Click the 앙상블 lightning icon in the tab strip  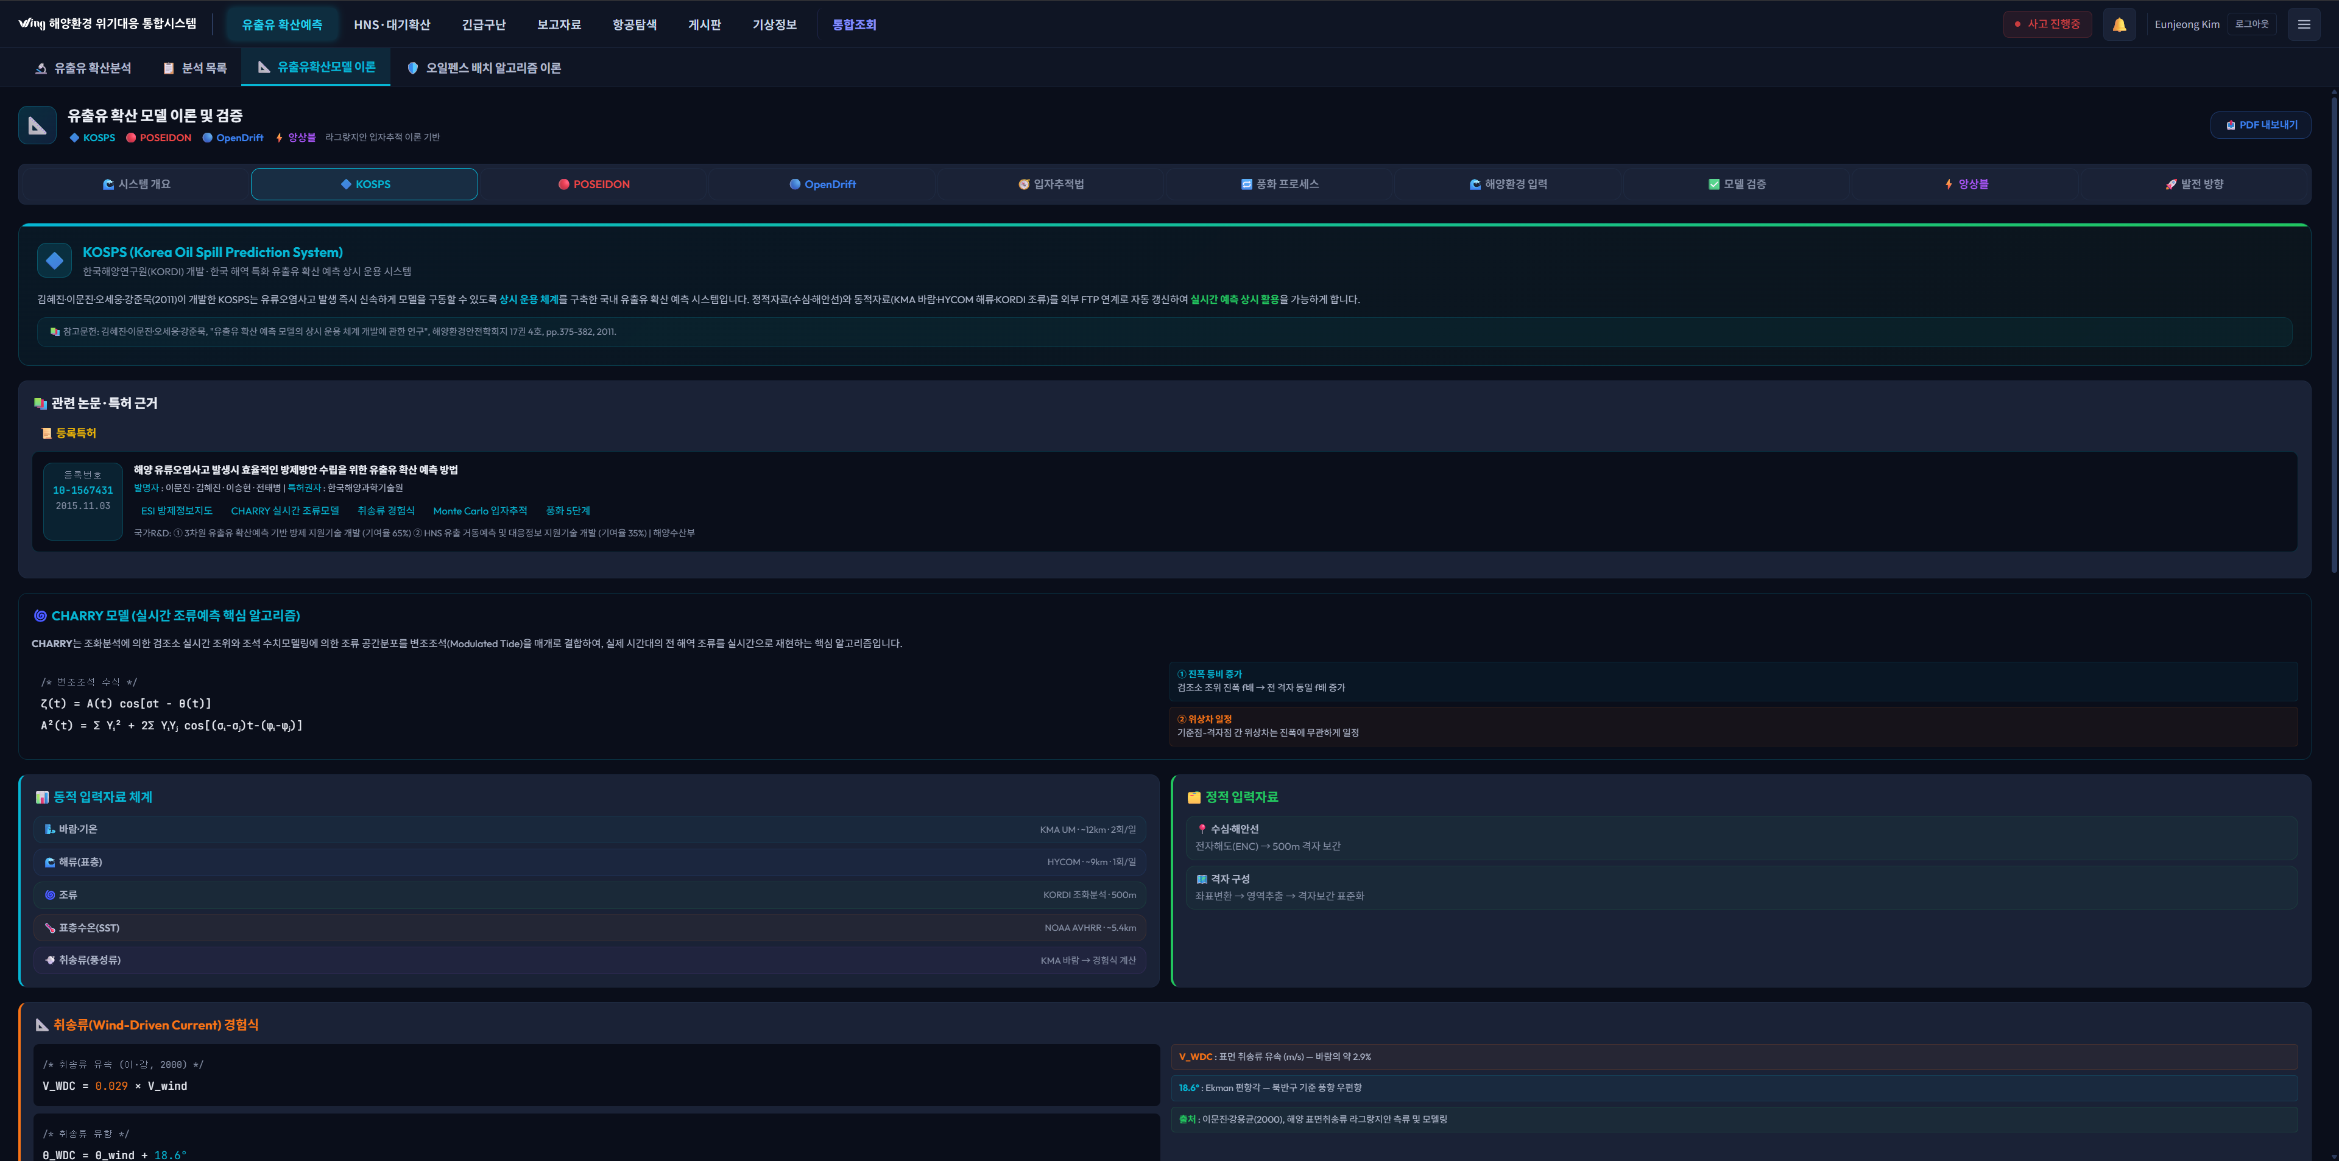point(1948,184)
